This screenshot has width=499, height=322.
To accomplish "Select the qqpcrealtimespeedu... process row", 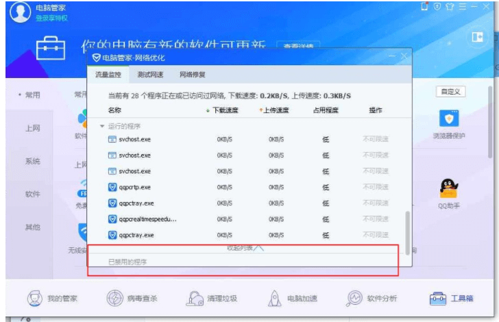I will 248,219.
